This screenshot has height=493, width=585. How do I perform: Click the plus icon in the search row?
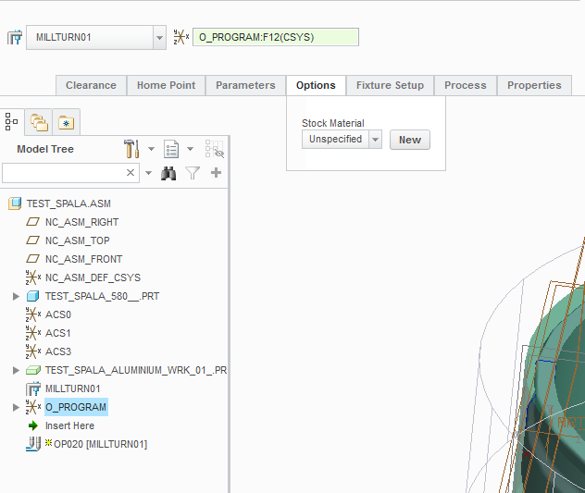[216, 172]
